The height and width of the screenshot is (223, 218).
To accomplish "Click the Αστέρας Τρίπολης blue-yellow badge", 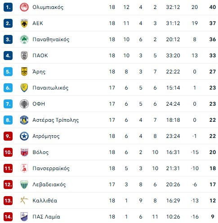I will (x=24, y=120).
